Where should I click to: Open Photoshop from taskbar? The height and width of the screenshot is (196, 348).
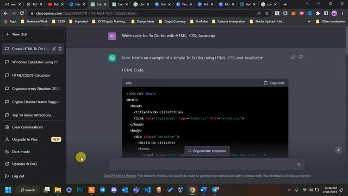click(x=80, y=190)
